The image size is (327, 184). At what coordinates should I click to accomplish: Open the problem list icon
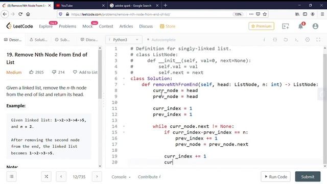[x=12, y=176]
